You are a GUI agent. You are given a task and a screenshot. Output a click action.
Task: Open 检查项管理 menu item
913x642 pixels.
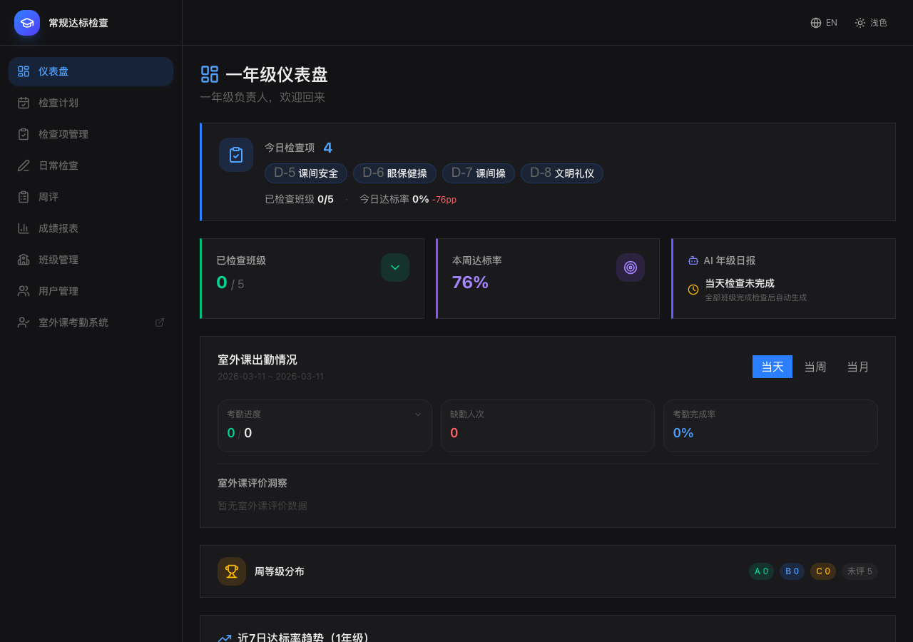[x=91, y=134]
